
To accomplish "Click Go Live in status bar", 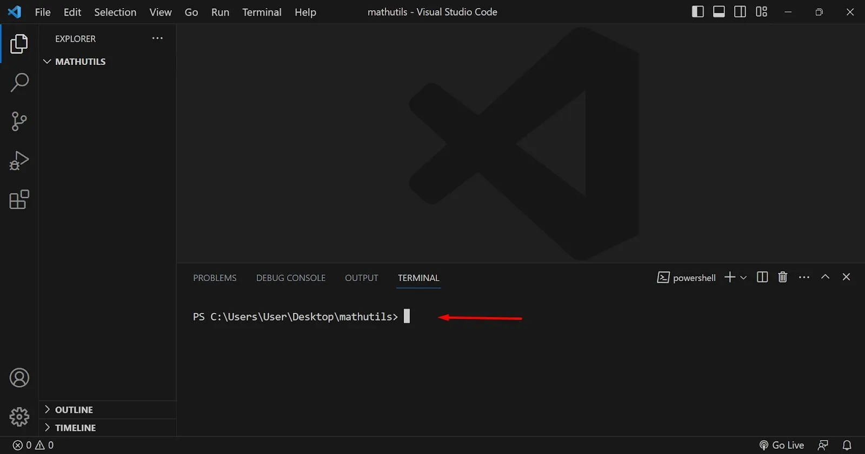I will tap(782, 445).
